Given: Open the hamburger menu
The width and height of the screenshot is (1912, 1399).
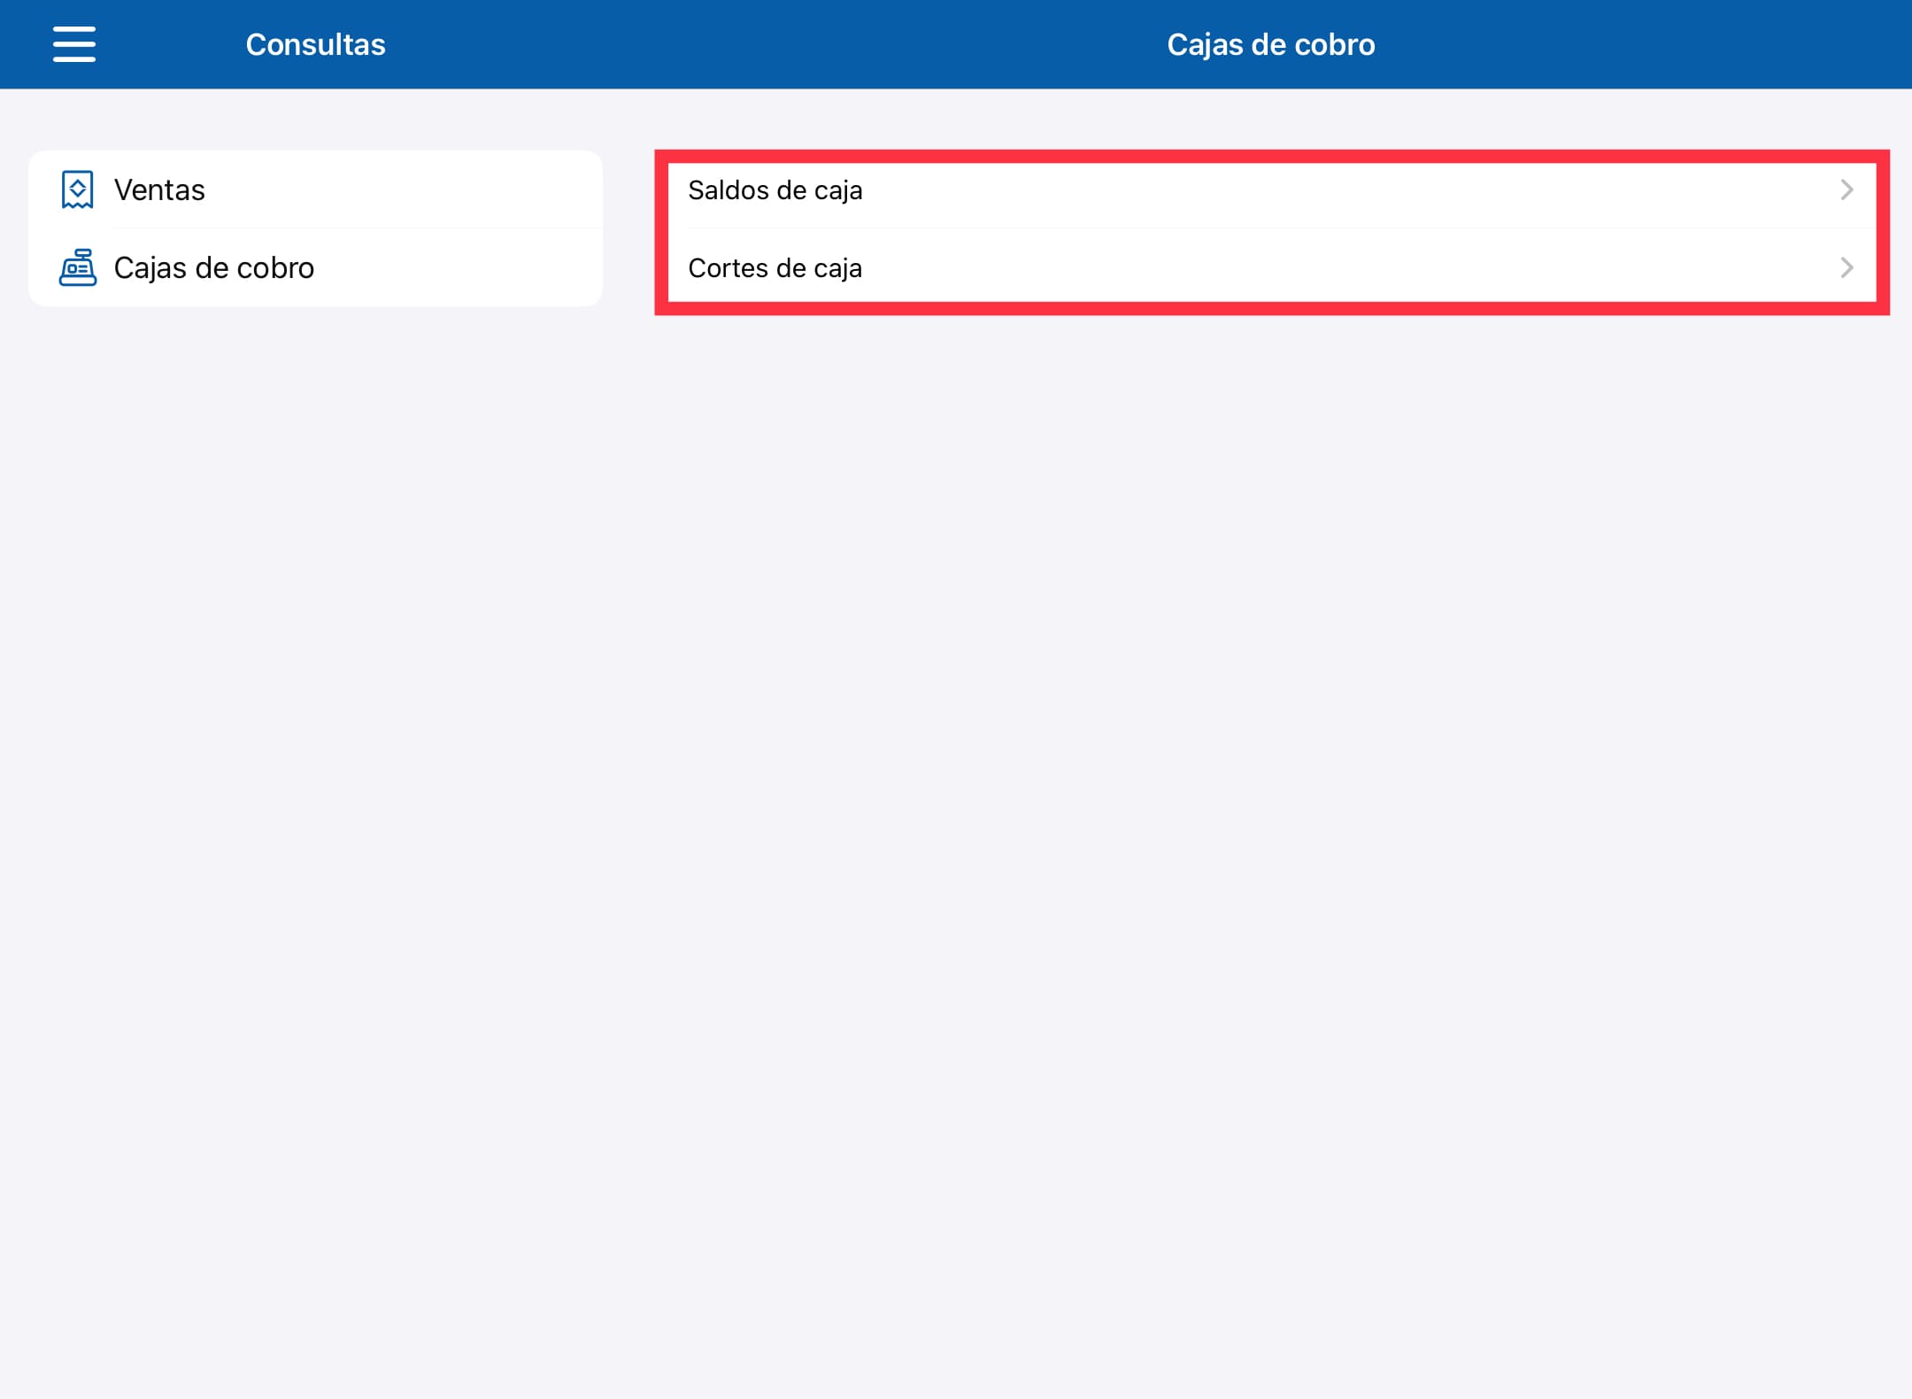Looking at the screenshot, I should point(74,44).
